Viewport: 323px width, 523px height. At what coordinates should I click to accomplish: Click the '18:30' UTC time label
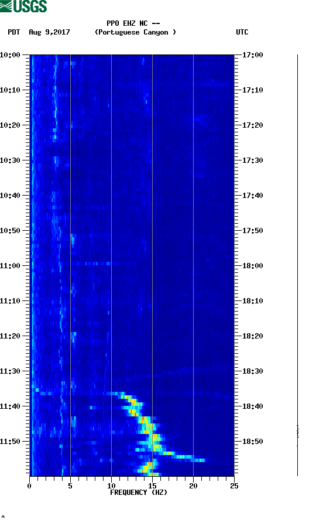[x=252, y=371]
